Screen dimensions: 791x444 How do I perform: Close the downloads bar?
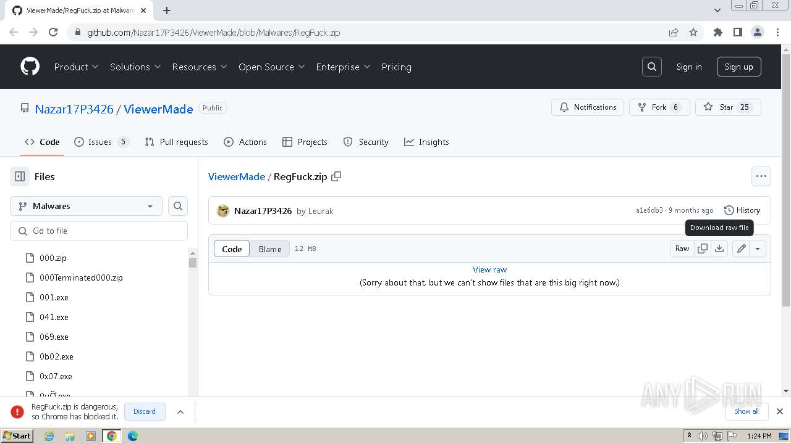pyautogui.click(x=780, y=411)
